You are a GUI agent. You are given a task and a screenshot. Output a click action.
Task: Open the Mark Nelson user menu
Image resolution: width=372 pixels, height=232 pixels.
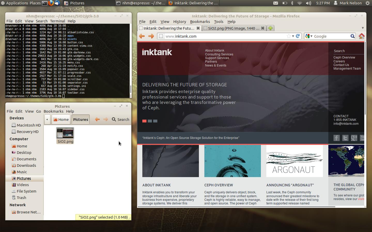348,3
